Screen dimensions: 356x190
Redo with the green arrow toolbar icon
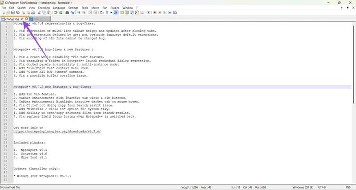point(61,12)
